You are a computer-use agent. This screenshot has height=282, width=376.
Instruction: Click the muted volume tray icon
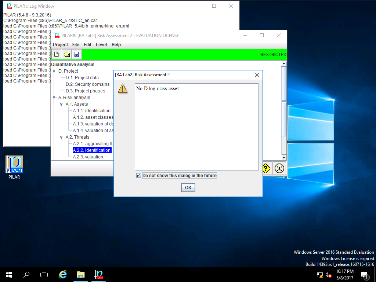click(329, 275)
